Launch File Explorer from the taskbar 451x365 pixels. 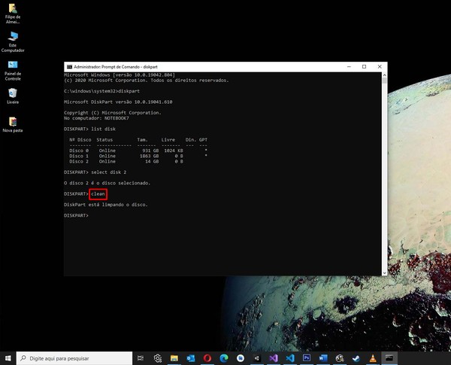point(174,358)
